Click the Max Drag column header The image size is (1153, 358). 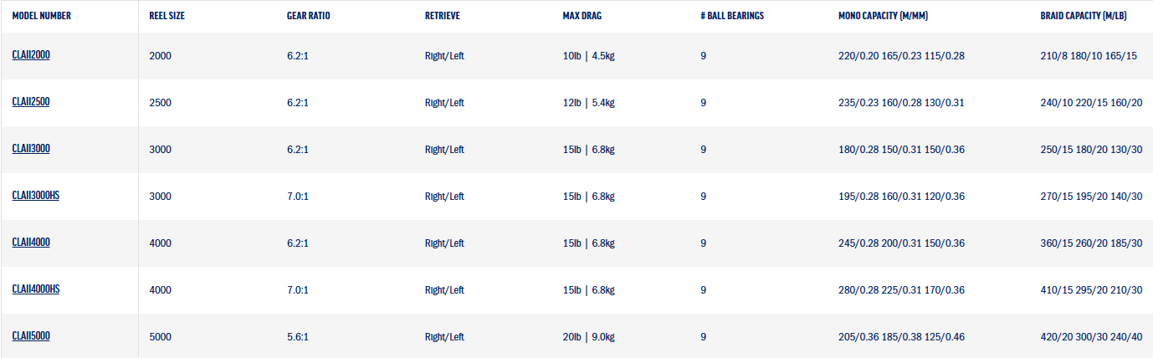582,16
